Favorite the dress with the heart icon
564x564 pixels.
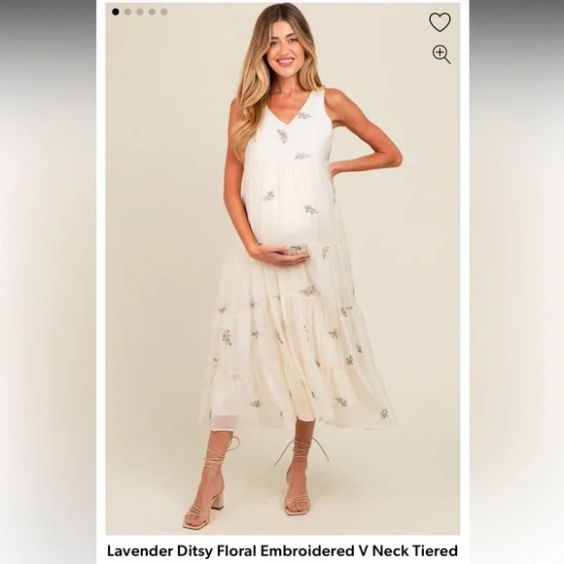coord(440,22)
